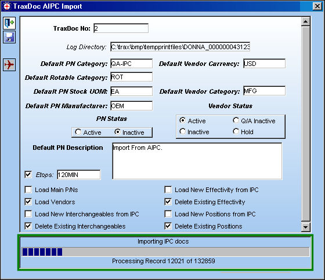The height and width of the screenshot is (280, 325).
Task: Enable the Load Main P/Ns checkbox
Action: point(28,190)
